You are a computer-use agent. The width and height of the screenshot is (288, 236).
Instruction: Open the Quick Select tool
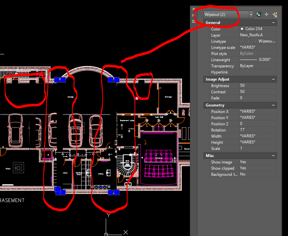[x=274, y=14]
